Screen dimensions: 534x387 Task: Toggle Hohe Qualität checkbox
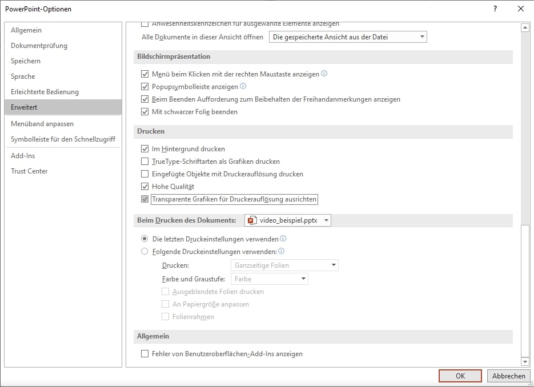(x=144, y=187)
